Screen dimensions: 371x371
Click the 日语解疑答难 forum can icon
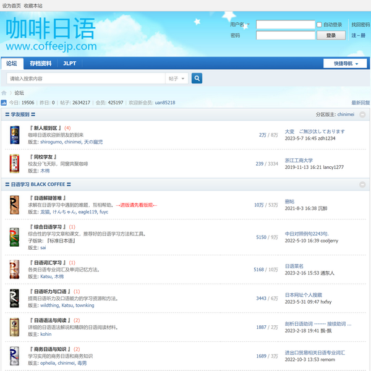tap(15, 205)
